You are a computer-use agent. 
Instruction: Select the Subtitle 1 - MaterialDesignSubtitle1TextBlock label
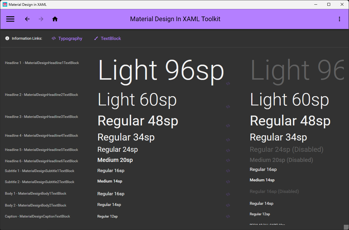40,171
